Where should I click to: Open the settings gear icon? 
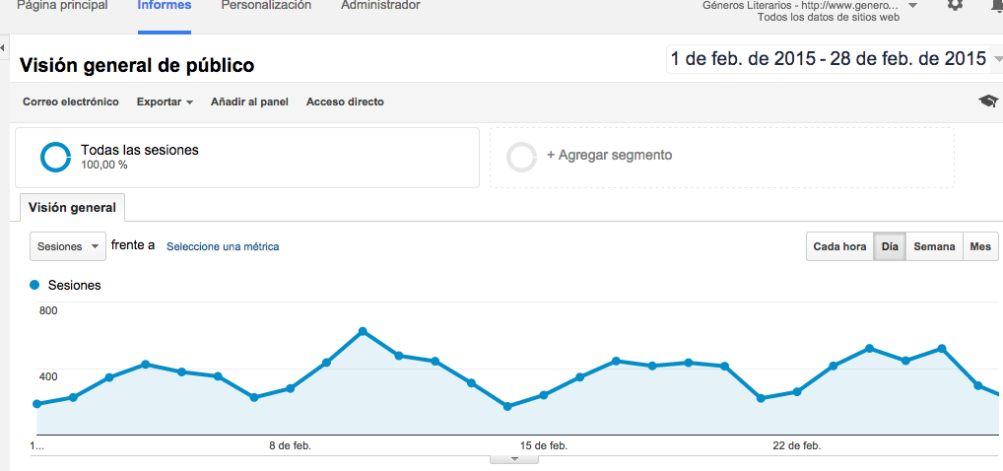pyautogui.click(x=955, y=4)
